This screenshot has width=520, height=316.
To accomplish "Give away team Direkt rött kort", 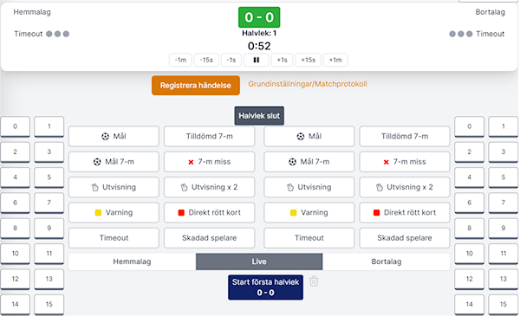I will pos(405,212).
